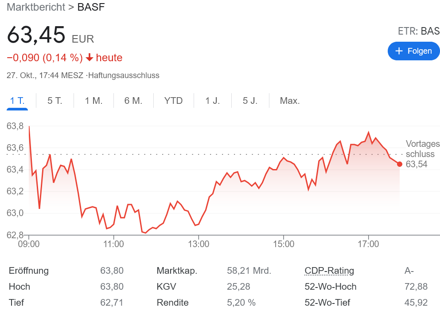Click the BASF breadcrumb entry
The height and width of the screenshot is (315, 440).
91,7
